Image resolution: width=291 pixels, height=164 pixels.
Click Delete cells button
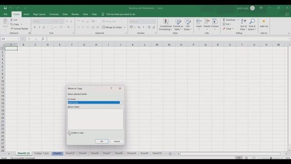point(207,24)
